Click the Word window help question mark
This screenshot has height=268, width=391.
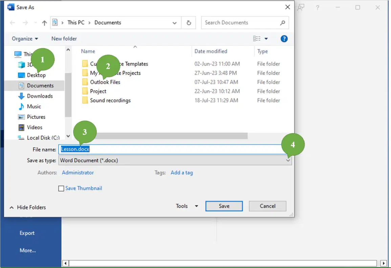point(318,7)
